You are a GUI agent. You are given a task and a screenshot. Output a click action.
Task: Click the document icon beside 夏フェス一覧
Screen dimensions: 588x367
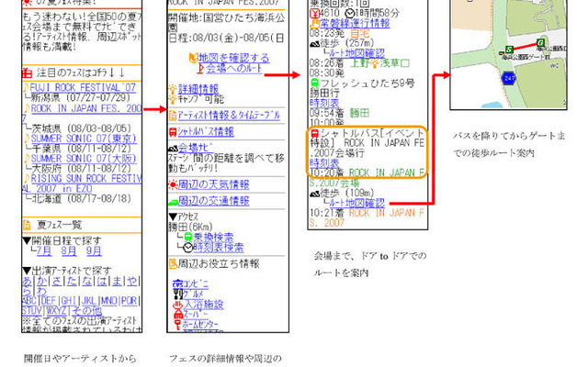pyautogui.click(x=27, y=225)
